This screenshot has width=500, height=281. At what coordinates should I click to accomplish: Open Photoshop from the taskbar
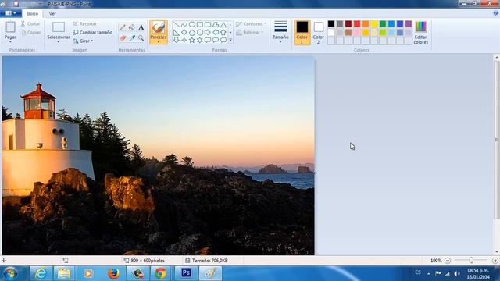(186, 273)
